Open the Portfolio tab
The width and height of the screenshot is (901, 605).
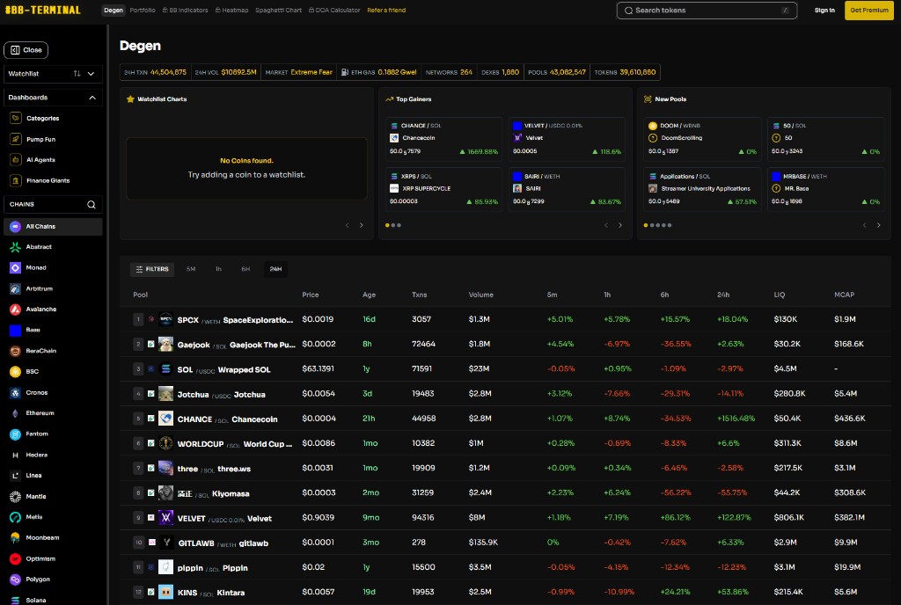(x=143, y=11)
